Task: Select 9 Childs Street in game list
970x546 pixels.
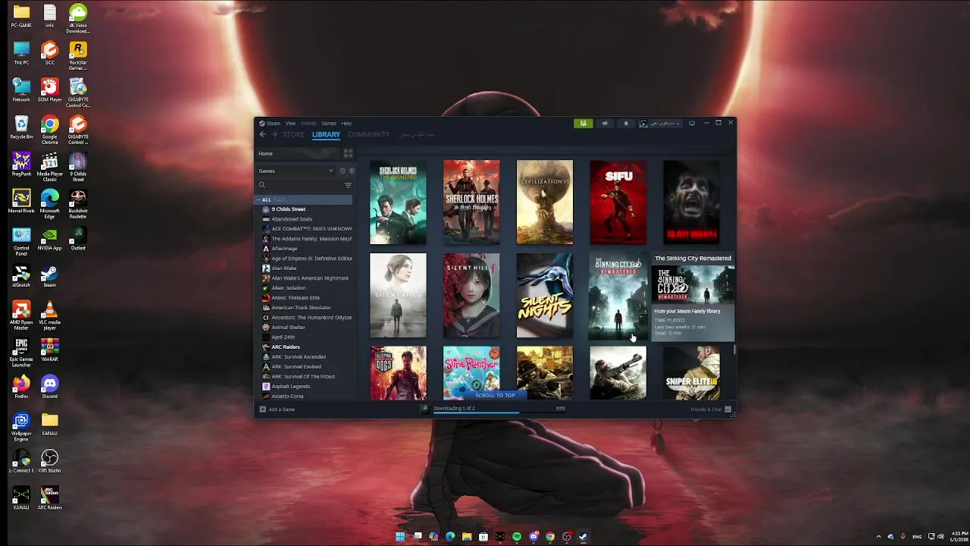Action: pos(289,209)
